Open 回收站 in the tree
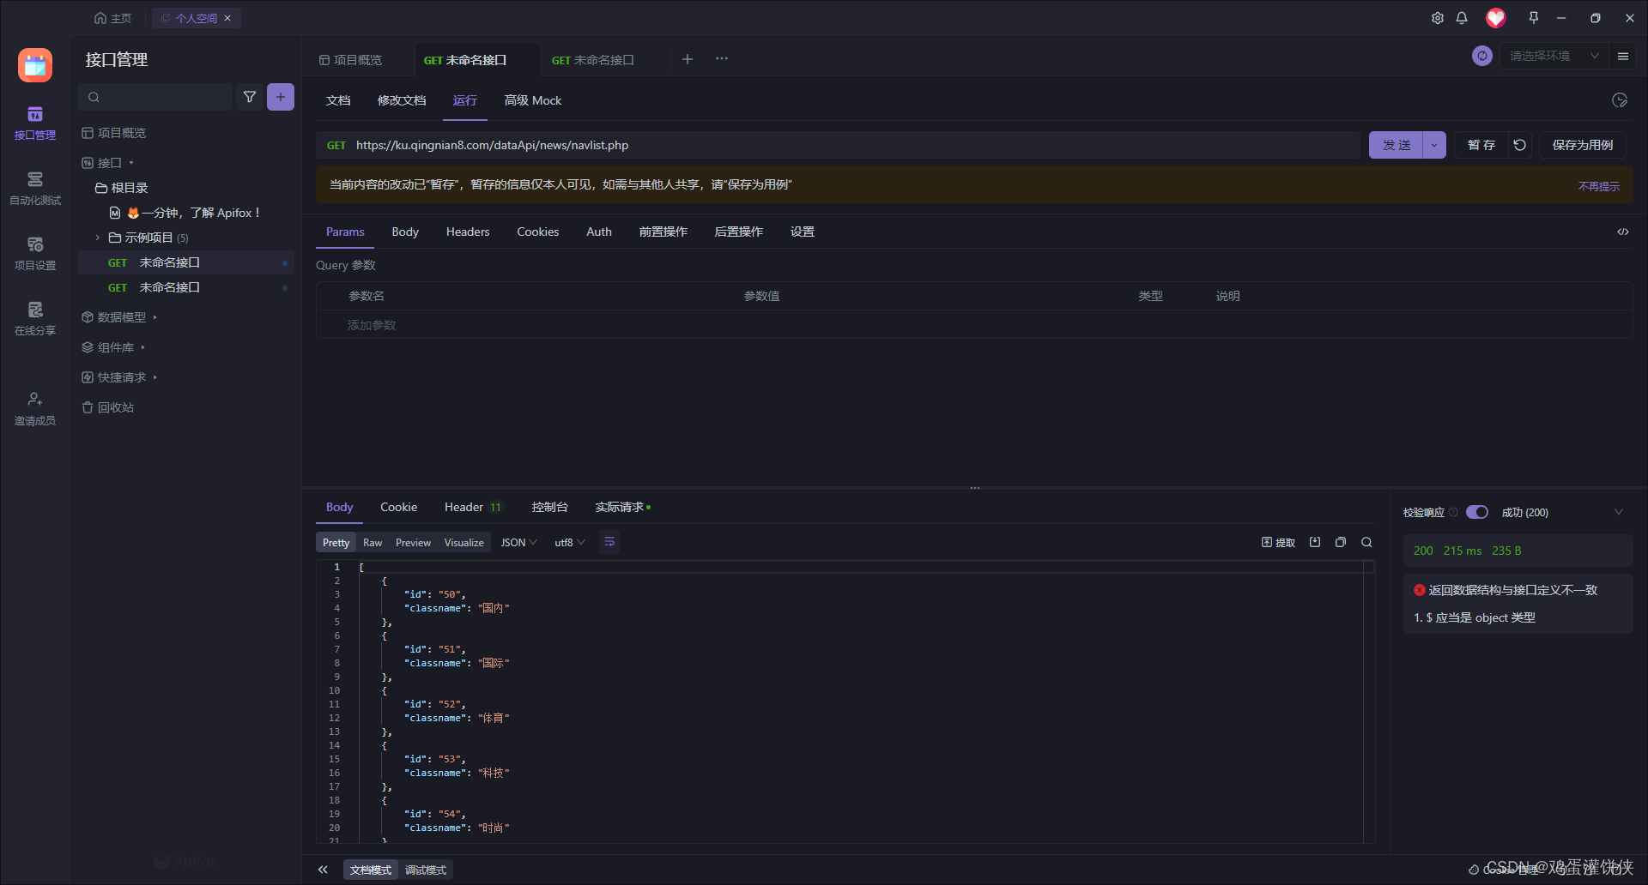Viewport: 1648px width, 885px height. 108,407
